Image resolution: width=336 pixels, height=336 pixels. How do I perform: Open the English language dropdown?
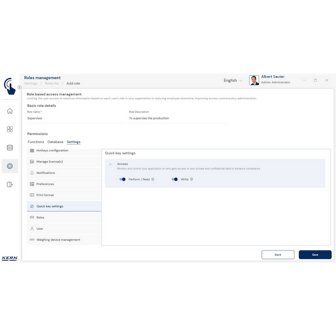pos(233,80)
